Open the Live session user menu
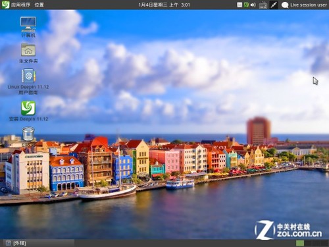Image resolution: width=329 pixels, height=247 pixels. [x=309, y=5]
